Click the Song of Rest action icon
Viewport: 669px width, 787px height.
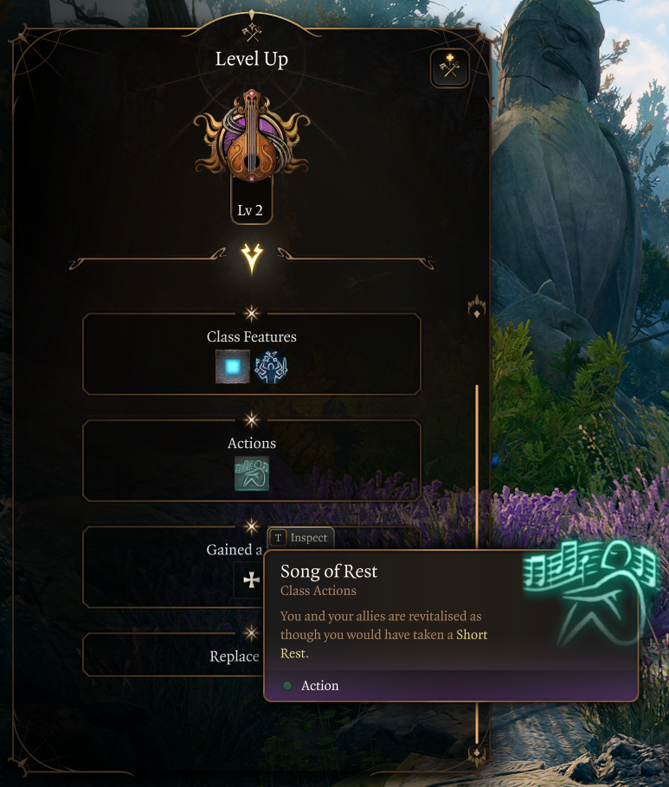click(x=252, y=473)
